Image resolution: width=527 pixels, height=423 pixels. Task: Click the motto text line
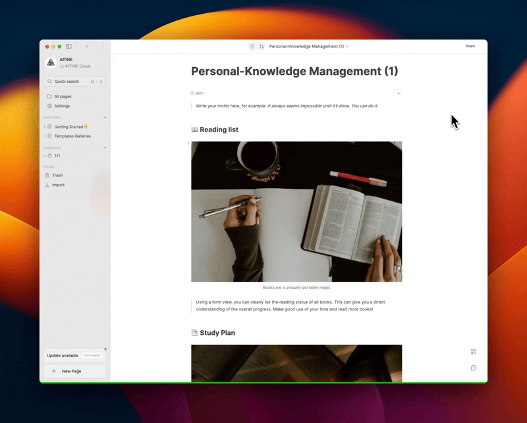[x=287, y=106]
